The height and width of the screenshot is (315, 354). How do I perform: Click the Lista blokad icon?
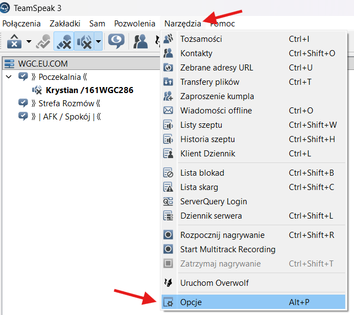pos(169,173)
